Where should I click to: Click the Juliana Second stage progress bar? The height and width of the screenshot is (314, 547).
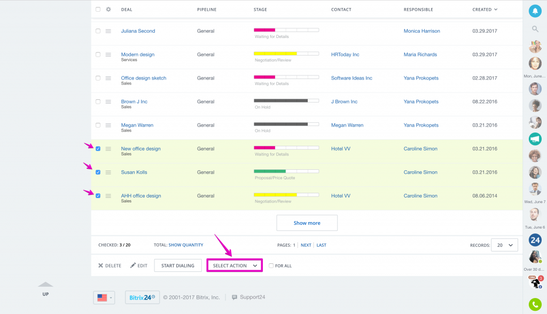pos(286,30)
